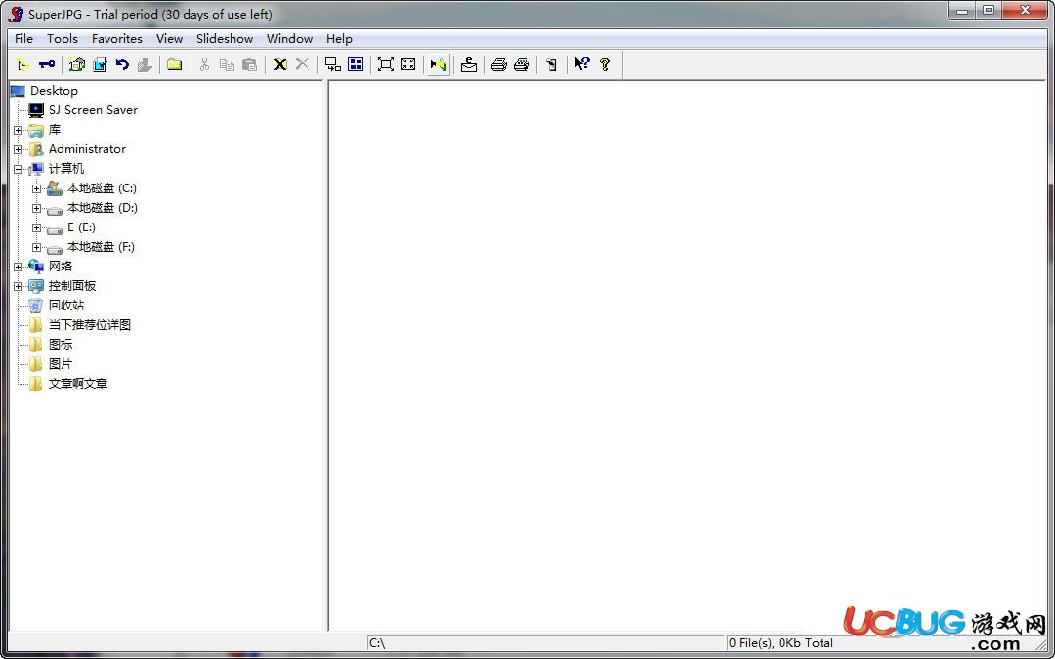Select the 回收站 recycle bin item
Viewport: 1055px width, 659px height.
pos(66,306)
